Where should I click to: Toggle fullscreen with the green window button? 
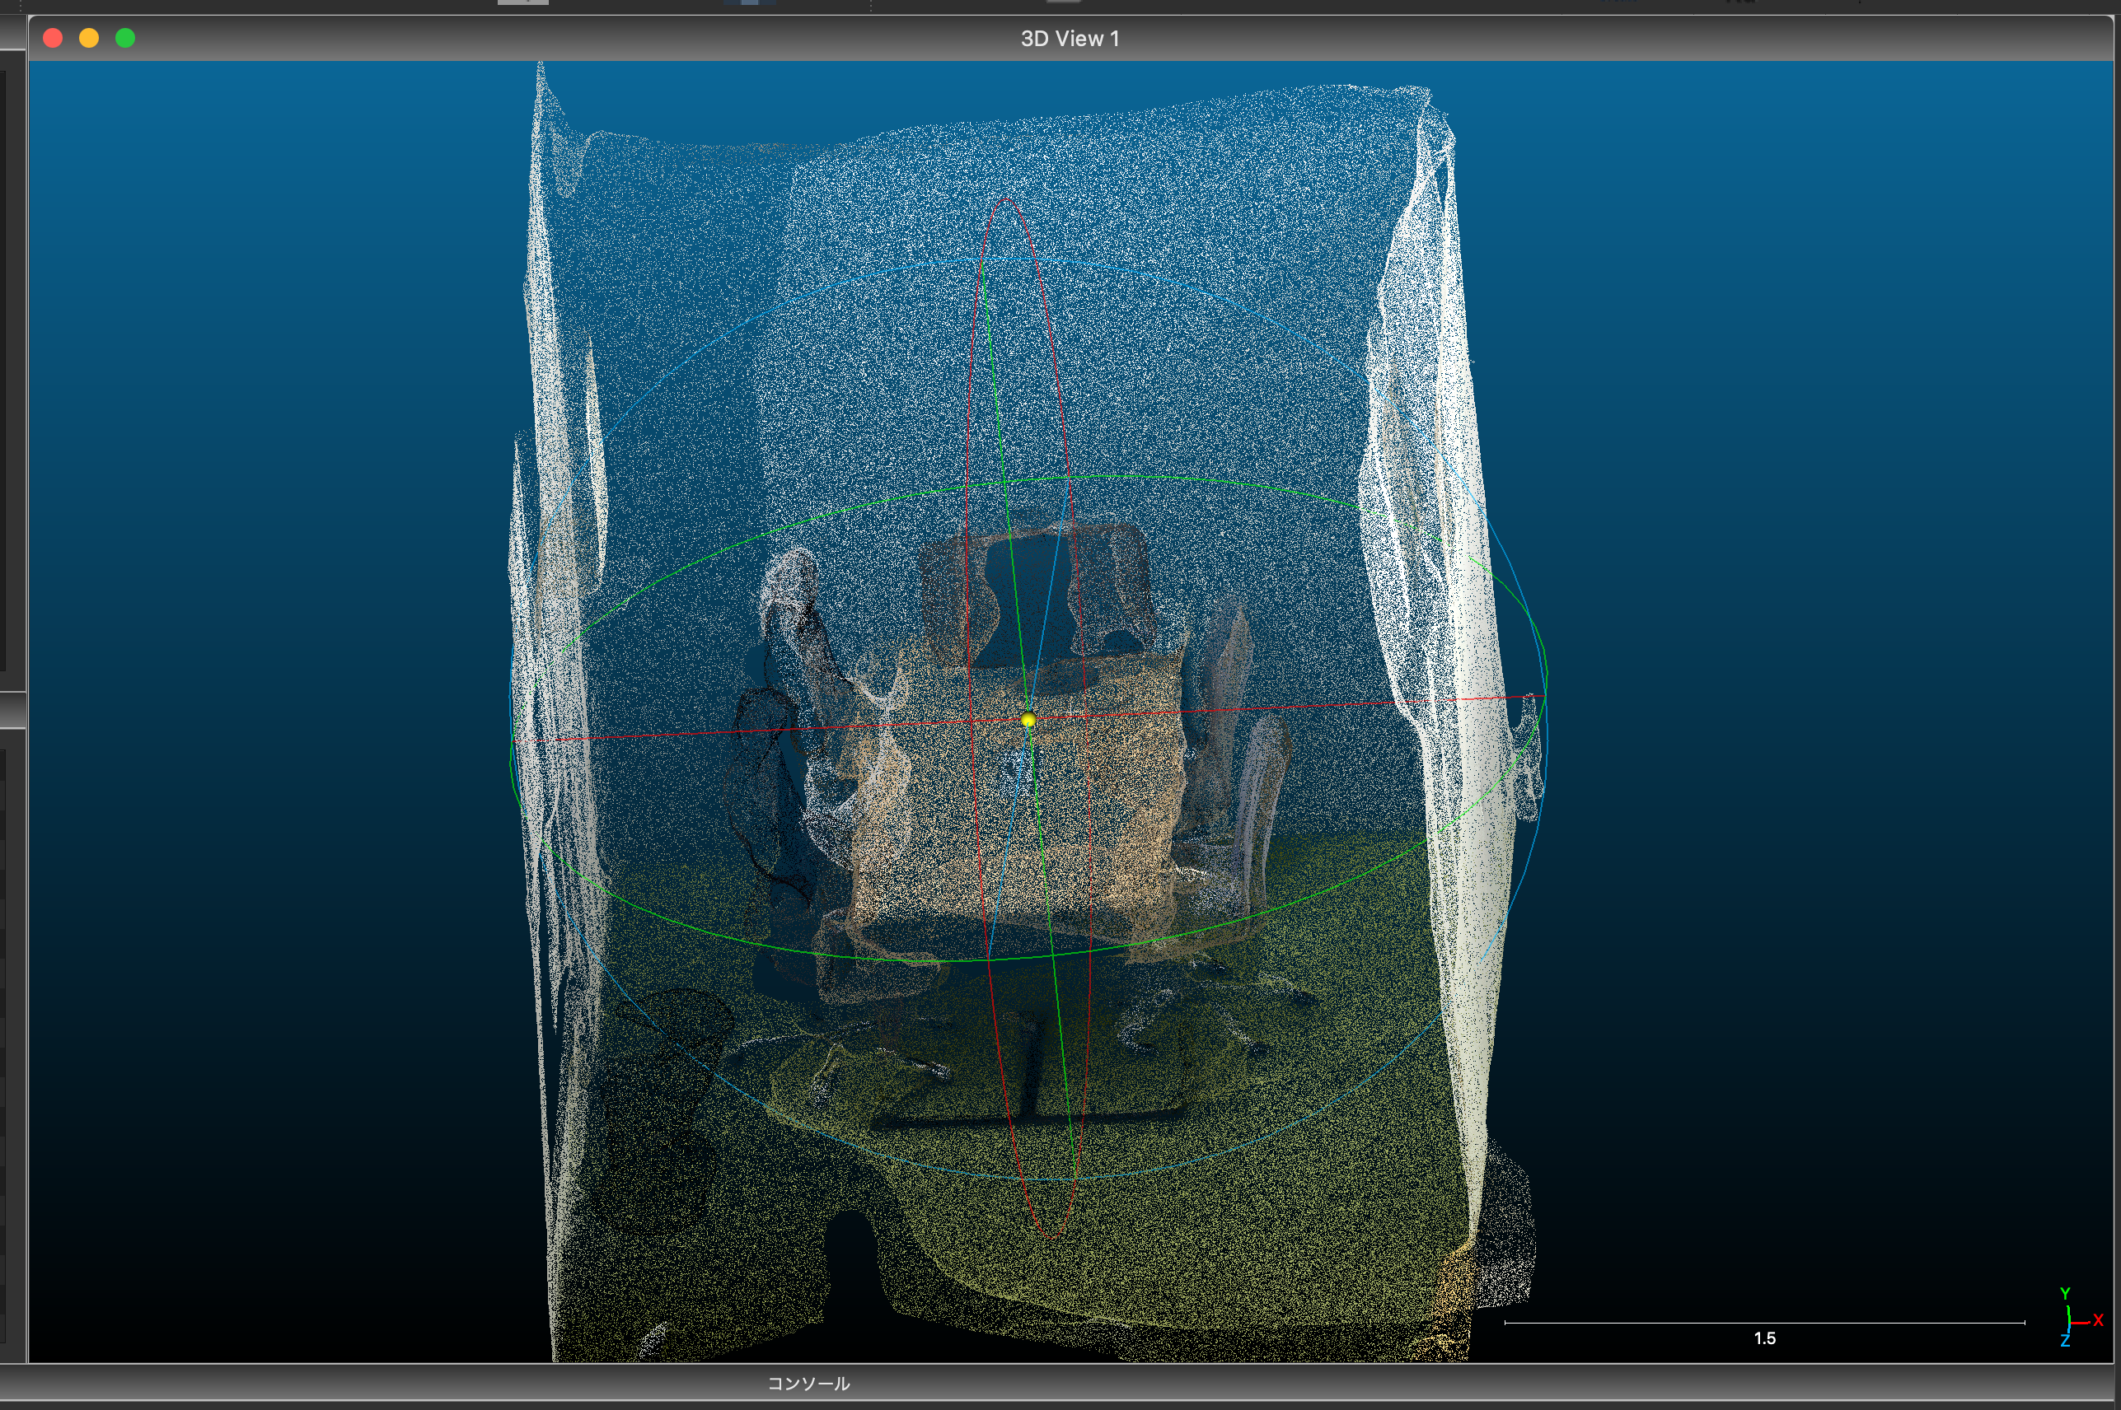[x=125, y=38]
